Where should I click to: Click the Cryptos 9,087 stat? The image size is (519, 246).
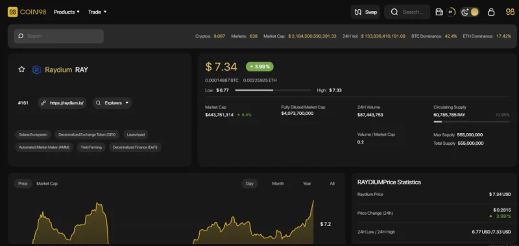point(210,36)
